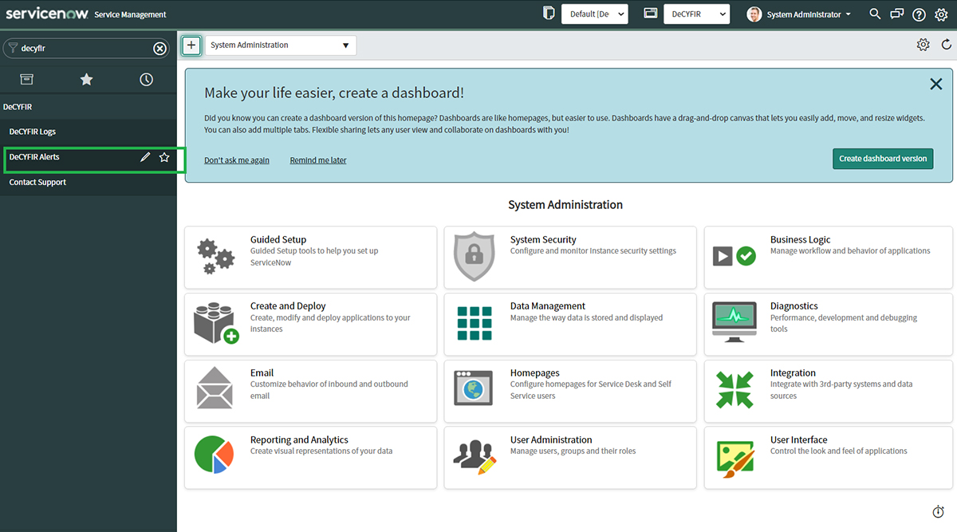The image size is (957, 532).
Task: Open the Reporting and Analytics link
Action: [299, 440]
